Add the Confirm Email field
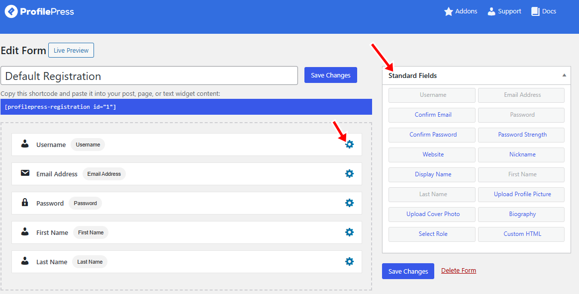The image size is (579, 294). 432,115
